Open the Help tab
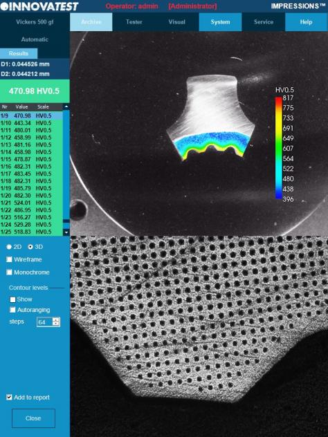This screenshot has width=328, height=437. point(307,22)
